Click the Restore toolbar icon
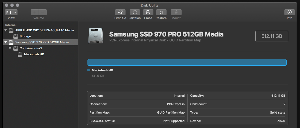The image size is (300, 128). click(x=161, y=12)
